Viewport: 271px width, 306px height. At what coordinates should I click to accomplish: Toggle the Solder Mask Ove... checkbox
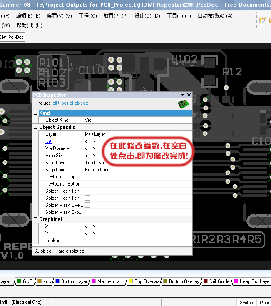(x=88, y=205)
